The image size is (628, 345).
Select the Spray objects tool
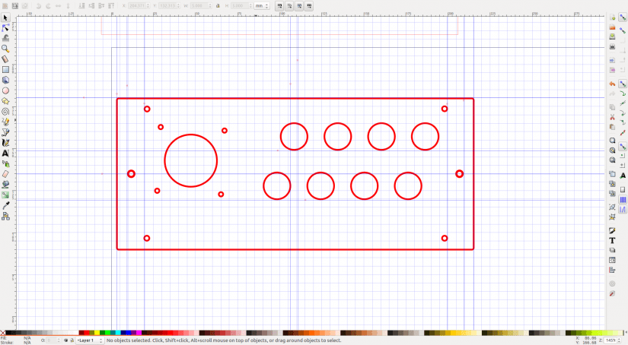pyautogui.click(x=5, y=163)
